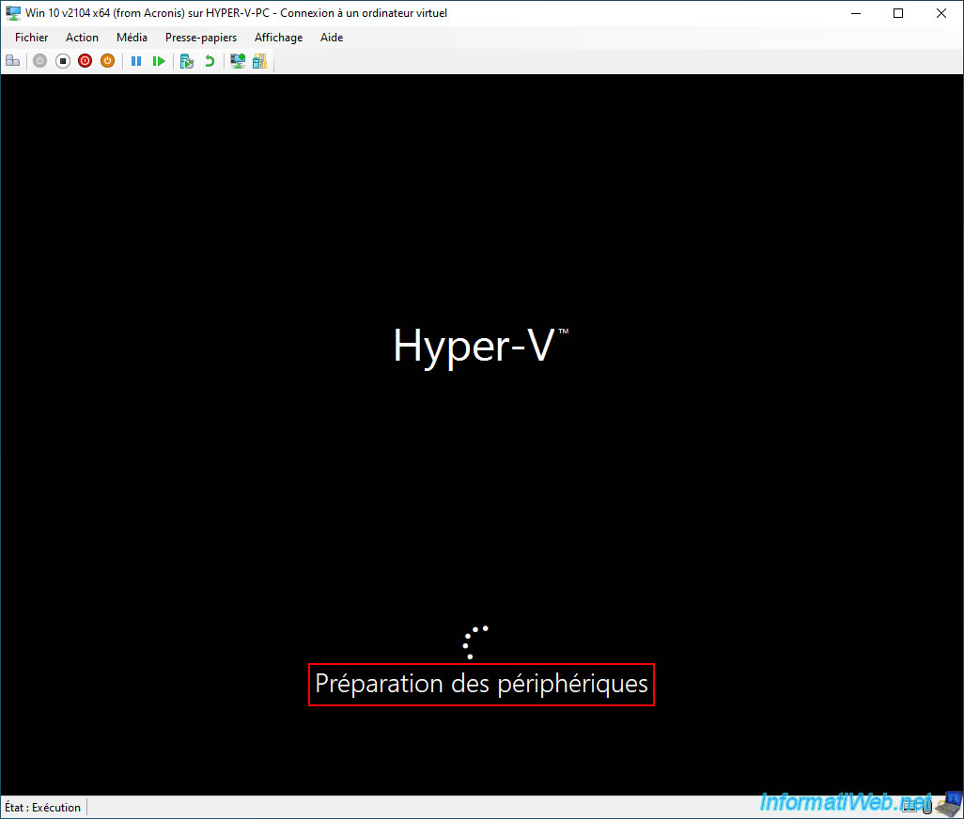Click the spinning loading dots on the VM screen
The height and width of the screenshot is (819, 964).
475,642
